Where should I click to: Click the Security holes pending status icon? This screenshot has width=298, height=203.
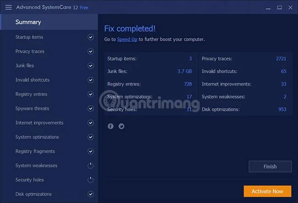pos(90,180)
